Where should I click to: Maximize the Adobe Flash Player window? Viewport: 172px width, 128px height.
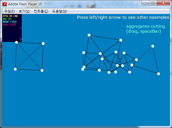[x=153, y=3]
